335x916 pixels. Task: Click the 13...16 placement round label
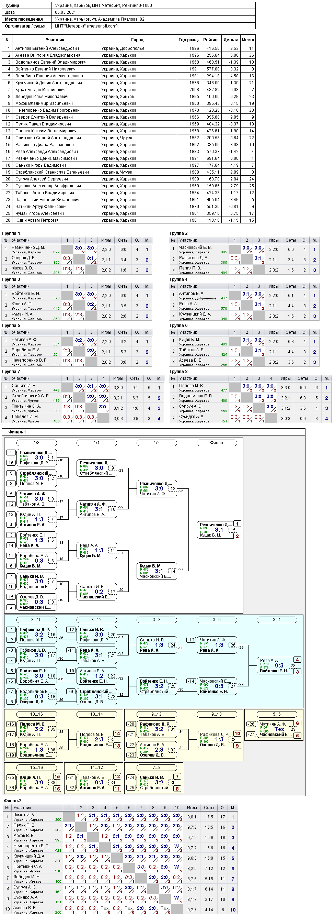coord(37,714)
